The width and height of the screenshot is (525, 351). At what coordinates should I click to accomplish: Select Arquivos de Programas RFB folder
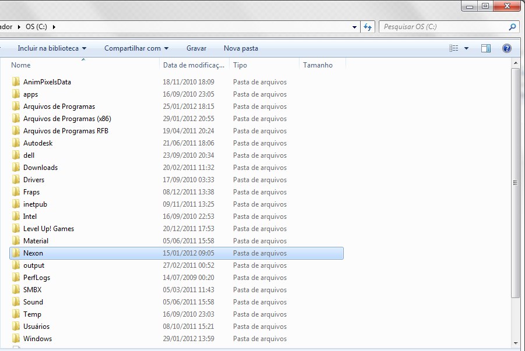click(x=66, y=131)
